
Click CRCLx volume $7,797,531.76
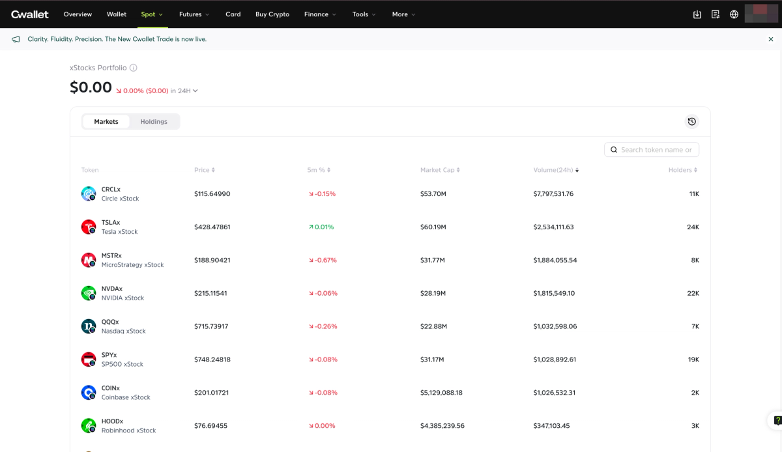pos(553,194)
